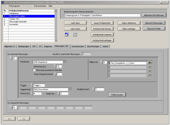Image resolution: width=170 pixels, height=125 pixels.
Task: Switch to the Berechnungen tab
Action: pos(93,46)
